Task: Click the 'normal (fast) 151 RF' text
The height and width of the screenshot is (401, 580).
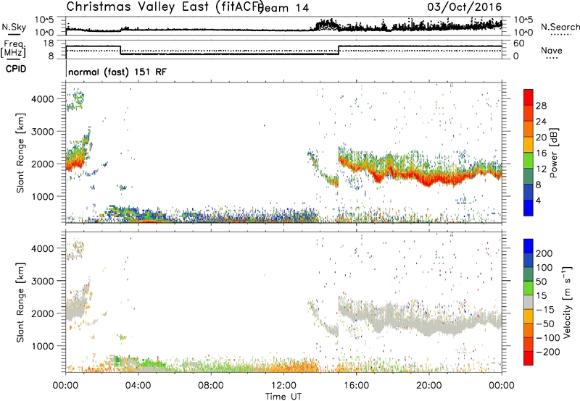Action: click(x=117, y=72)
